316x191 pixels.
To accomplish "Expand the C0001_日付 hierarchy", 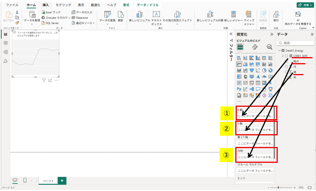I will 283,56.
